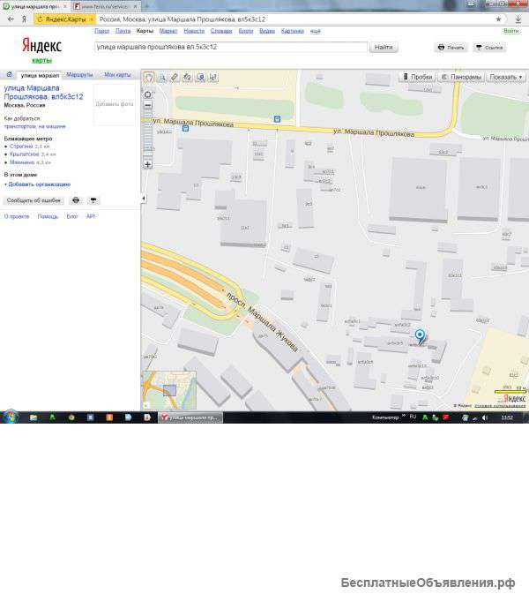Image resolution: width=529 pixels, height=594 pixels.
Task: Open the О проекте footer link
Action: coord(17,216)
